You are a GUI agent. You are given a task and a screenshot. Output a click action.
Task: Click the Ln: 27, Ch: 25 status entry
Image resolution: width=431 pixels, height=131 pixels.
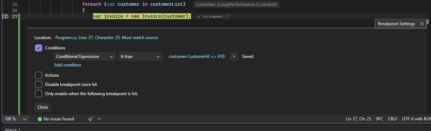pyautogui.click(x=358, y=119)
